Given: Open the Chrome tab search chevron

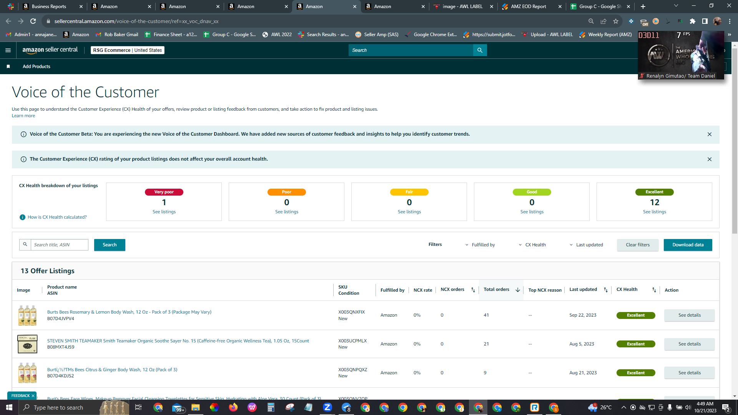Looking at the screenshot, I should (x=676, y=6).
